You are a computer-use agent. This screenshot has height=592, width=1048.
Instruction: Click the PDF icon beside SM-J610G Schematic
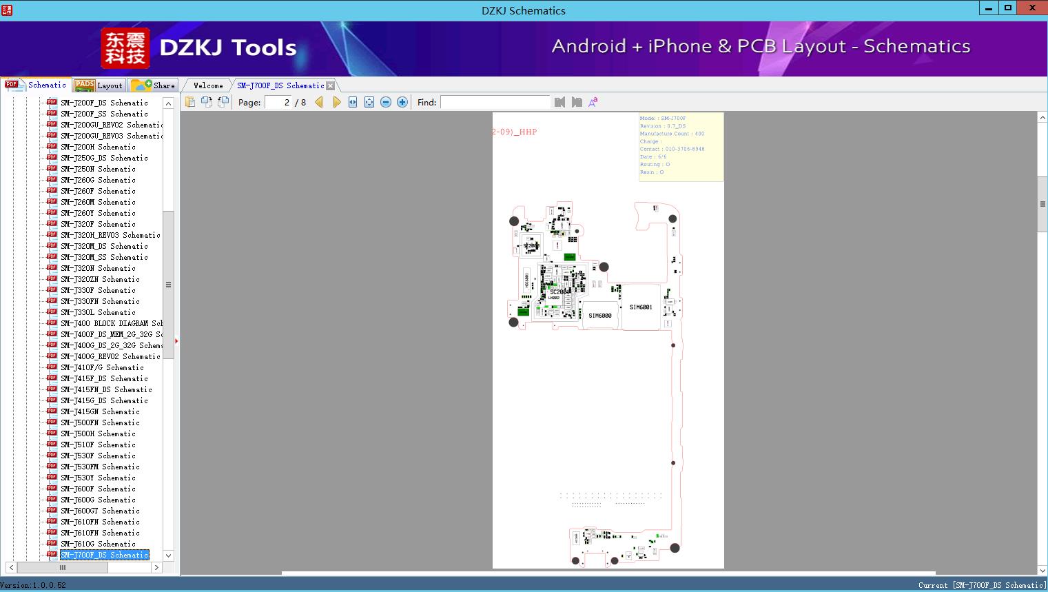pos(52,544)
